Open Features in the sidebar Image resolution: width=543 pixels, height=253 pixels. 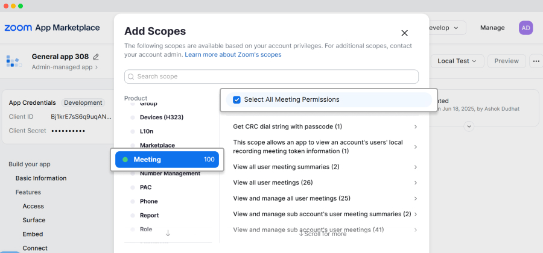(28, 192)
